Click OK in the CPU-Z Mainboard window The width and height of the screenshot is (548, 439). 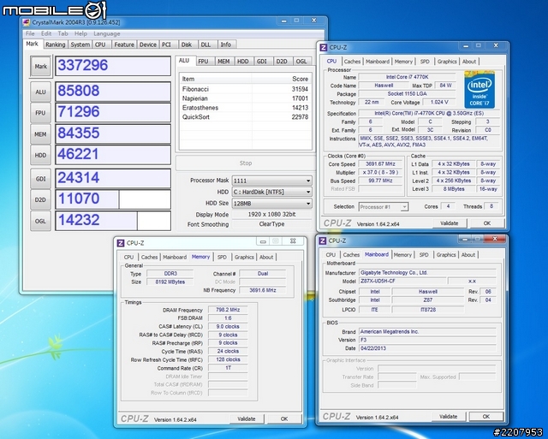(x=486, y=416)
